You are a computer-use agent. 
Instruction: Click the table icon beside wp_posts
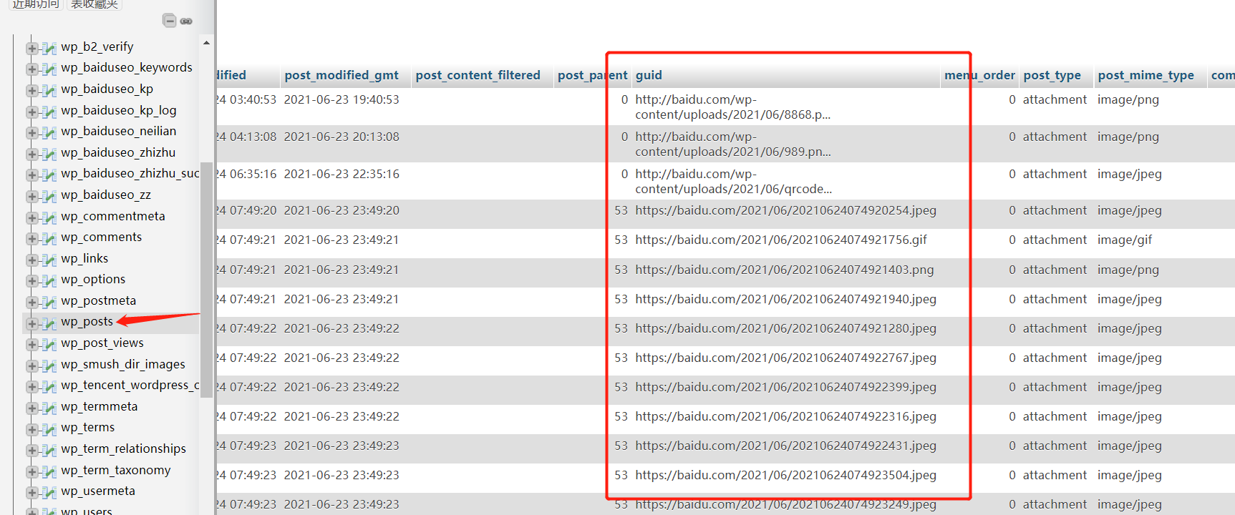tap(49, 323)
